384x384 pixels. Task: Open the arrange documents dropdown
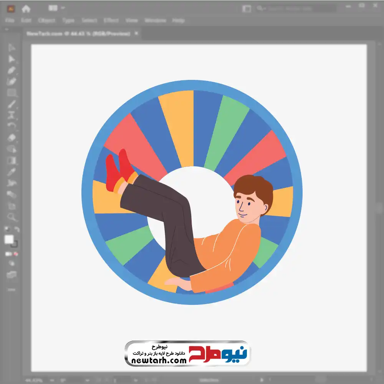coord(63,8)
